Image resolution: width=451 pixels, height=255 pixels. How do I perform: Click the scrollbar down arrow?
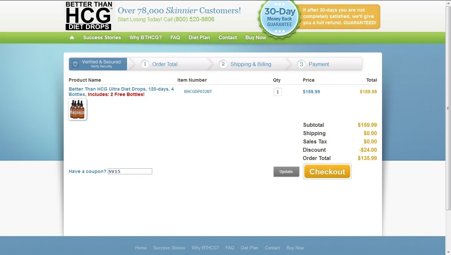pyautogui.click(x=448, y=252)
